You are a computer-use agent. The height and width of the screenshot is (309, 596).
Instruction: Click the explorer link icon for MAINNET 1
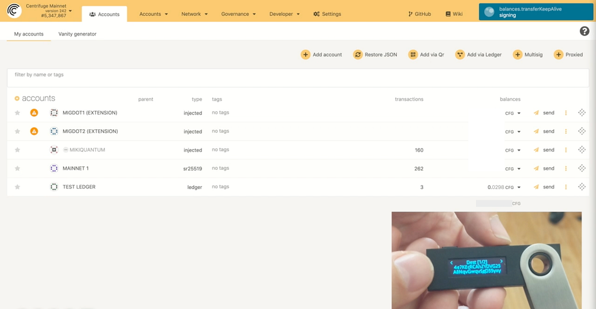pyautogui.click(x=581, y=168)
